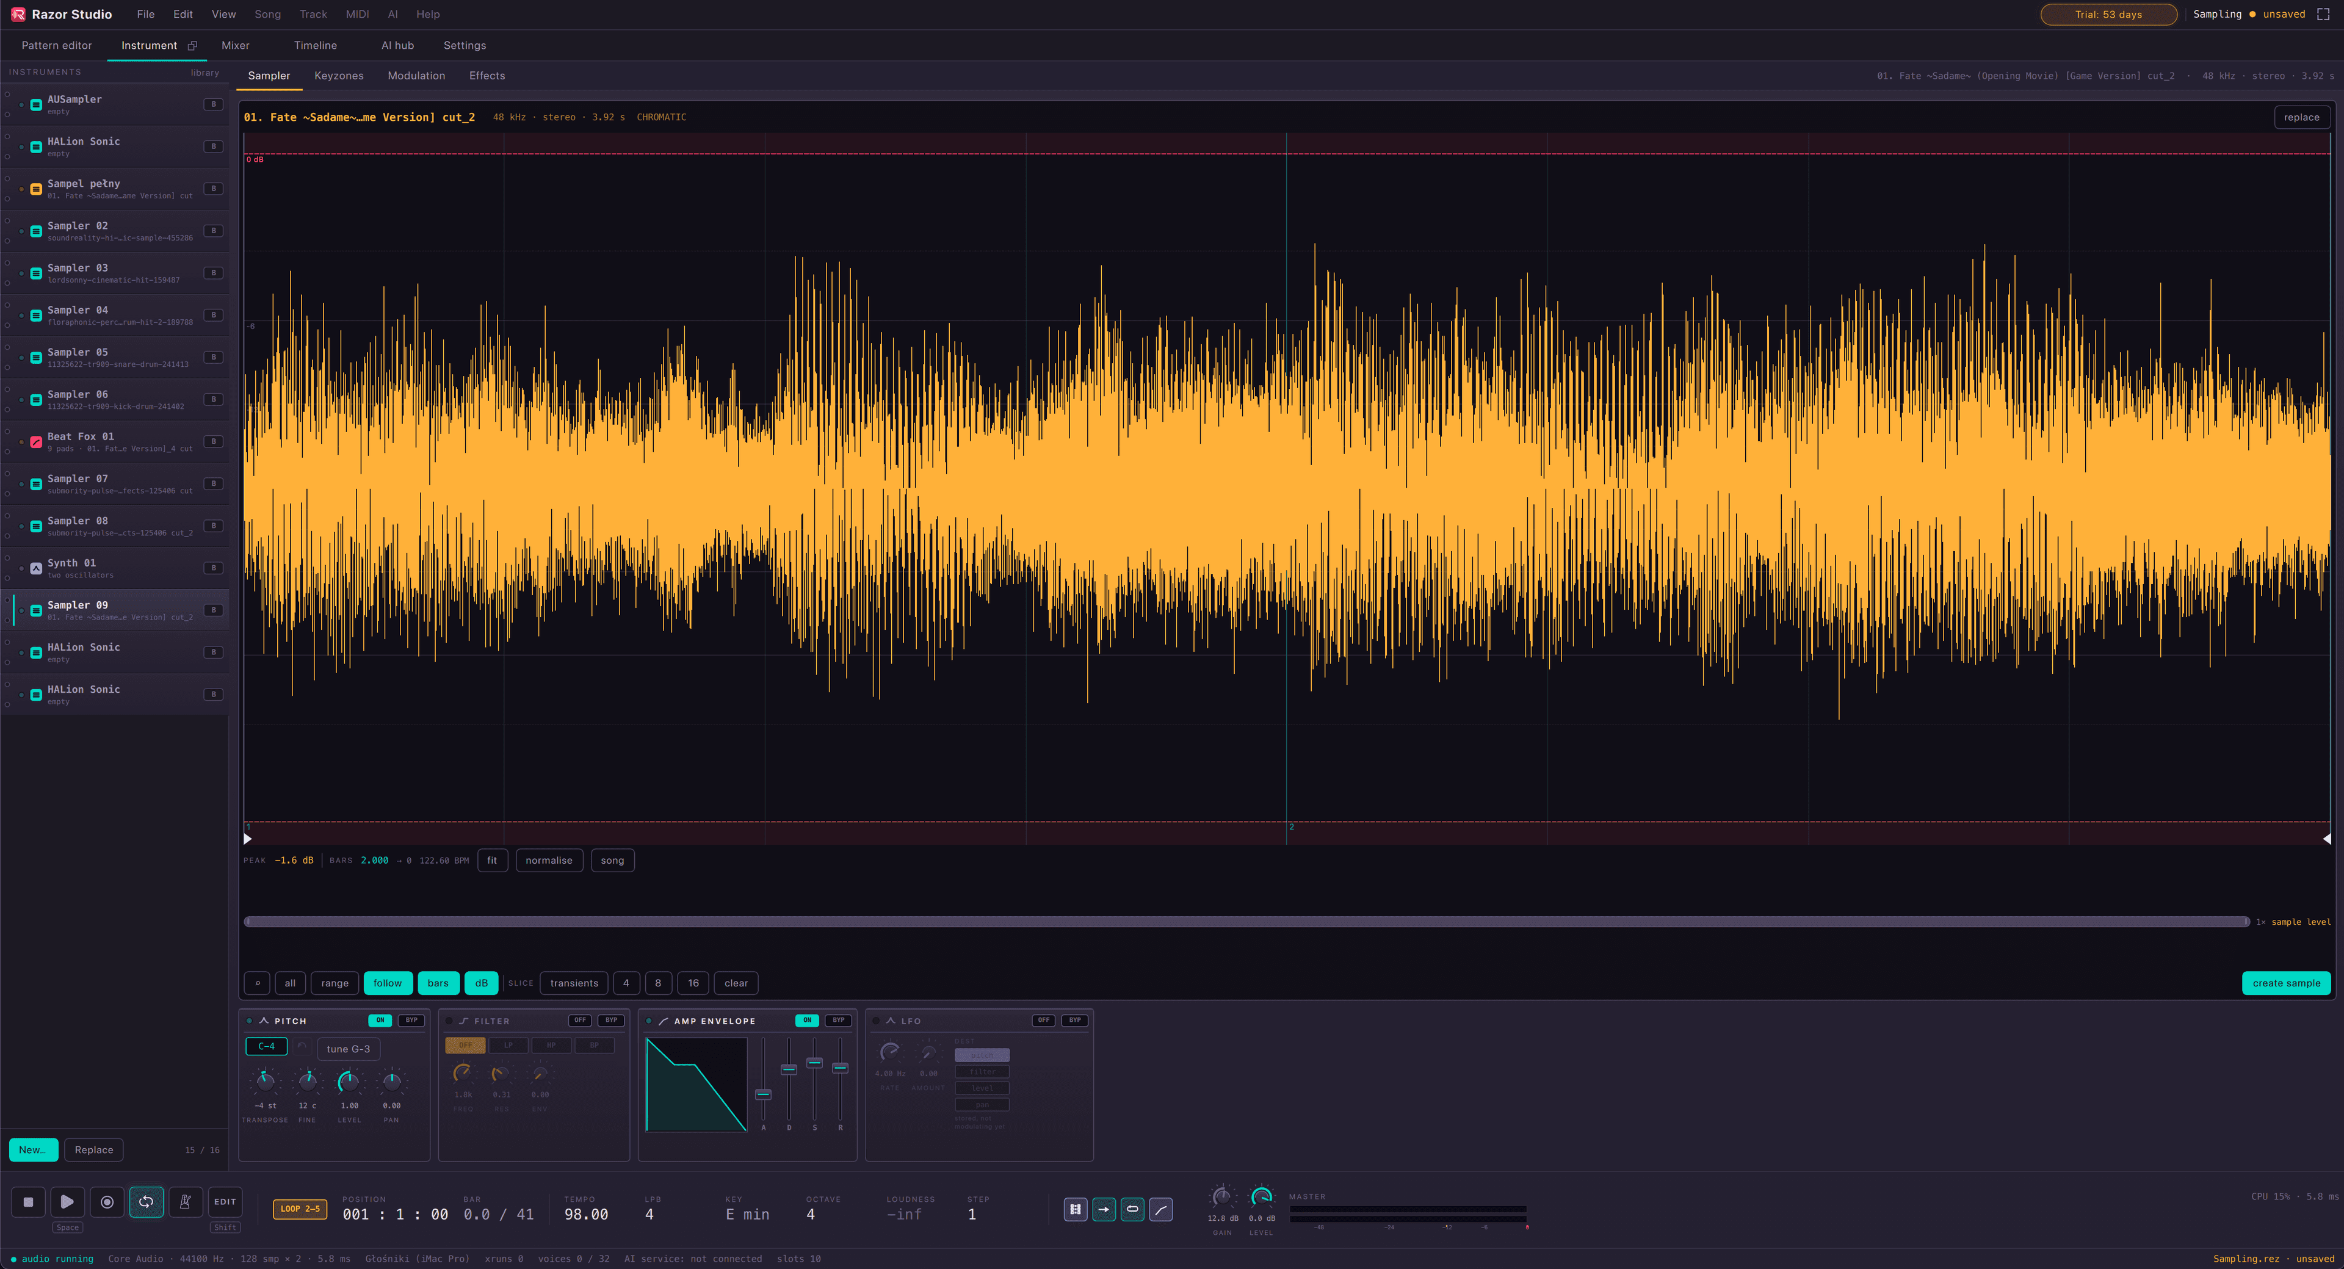Open the C-4 root note selector
Image resolution: width=2344 pixels, height=1269 pixels.
point(266,1046)
